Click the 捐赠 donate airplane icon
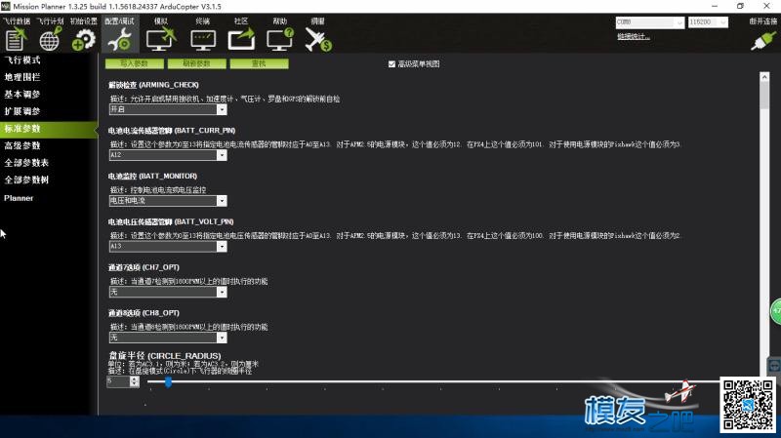781x438 pixels. point(318,39)
